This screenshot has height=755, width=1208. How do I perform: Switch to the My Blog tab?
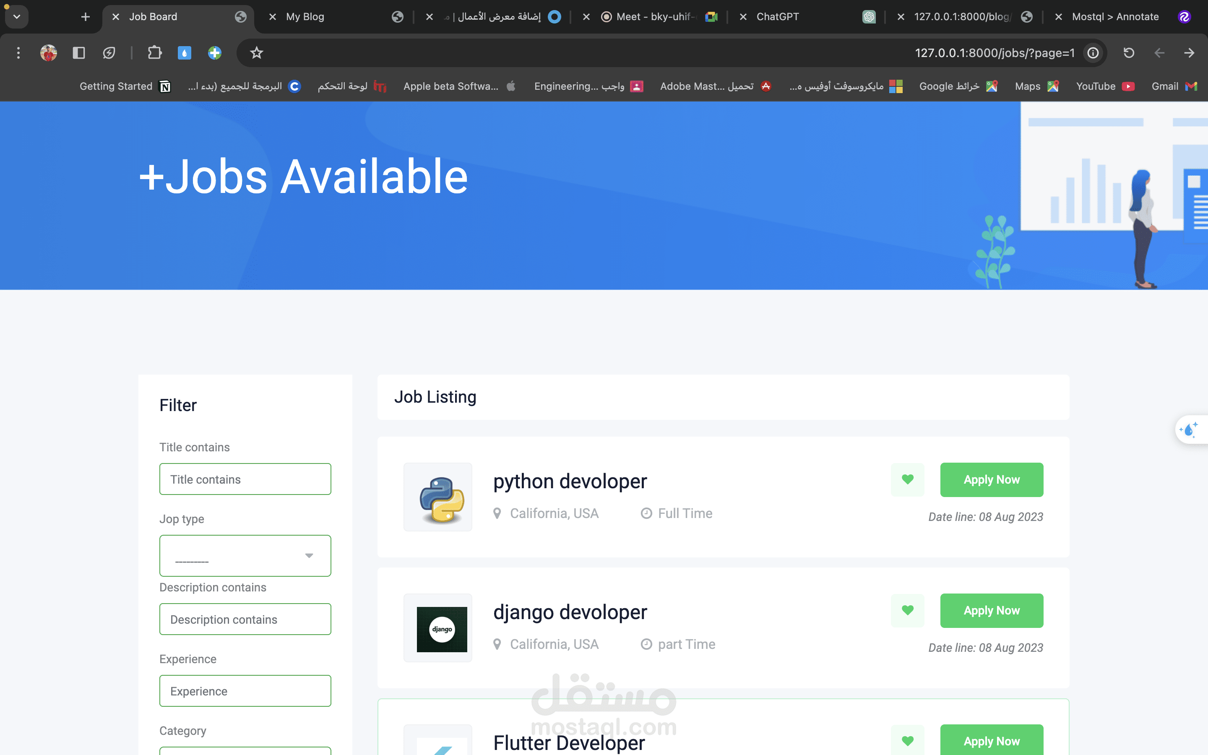coord(336,17)
